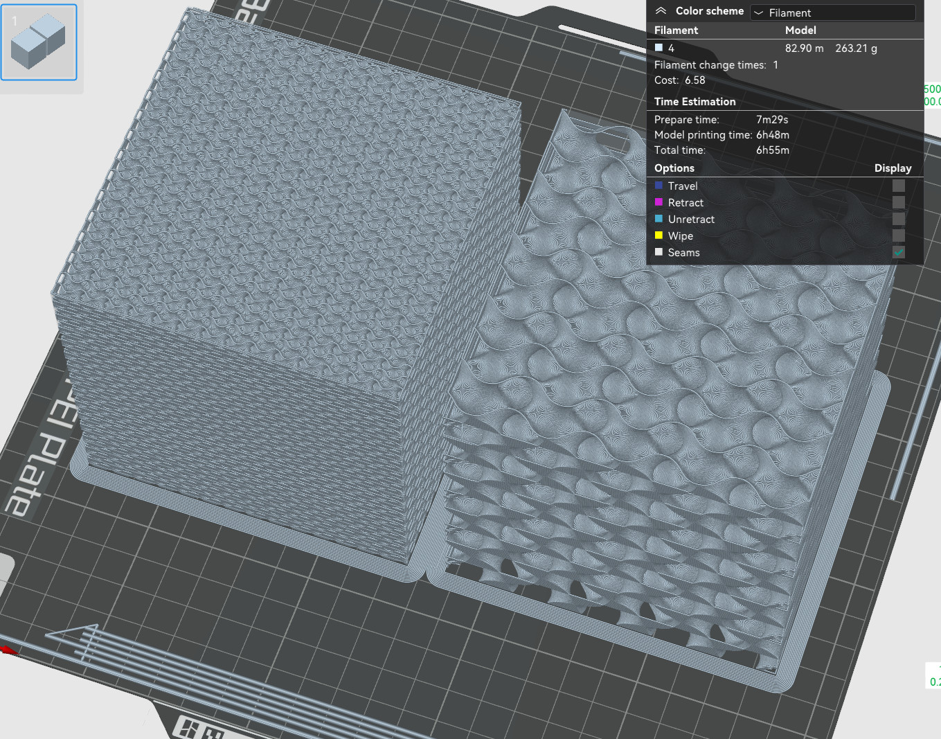941x739 pixels.
Task: Toggle Retract display checkbox
Action: [899, 202]
